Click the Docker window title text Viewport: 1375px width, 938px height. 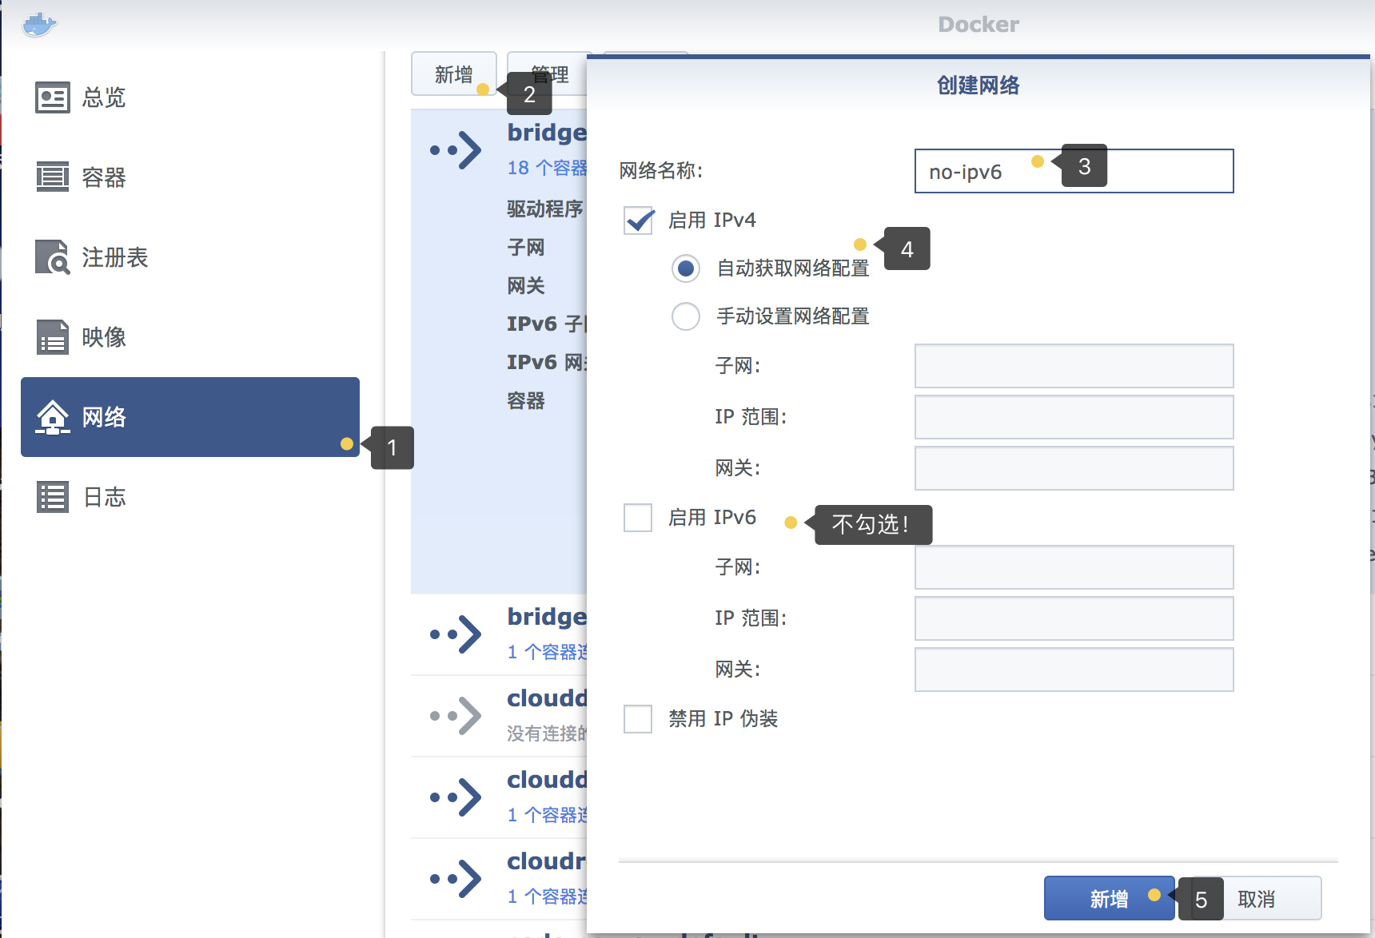coord(978,25)
